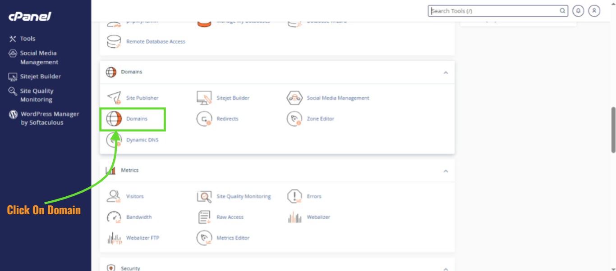Open WordPress Manager by Softaculous
Viewport: 616px width, 271px height.
click(x=50, y=118)
